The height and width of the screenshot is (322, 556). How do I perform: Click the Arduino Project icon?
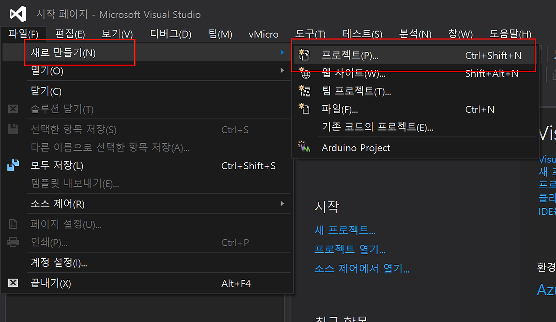tap(305, 148)
